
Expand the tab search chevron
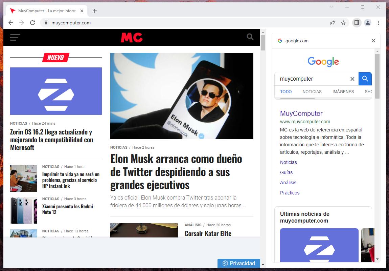[x=331, y=7]
